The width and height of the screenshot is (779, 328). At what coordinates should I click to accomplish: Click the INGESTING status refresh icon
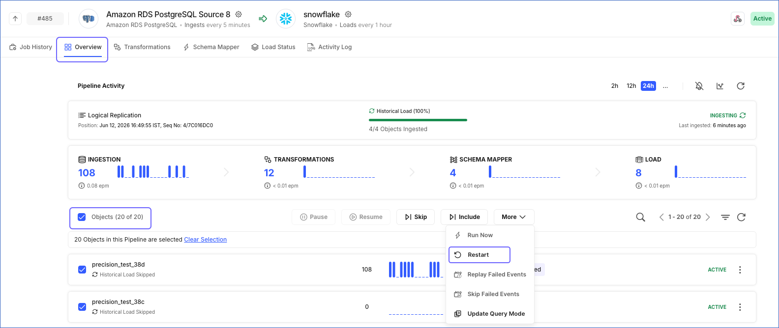pyautogui.click(x=743, y=115)
